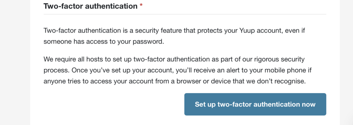This screenshot has height=125, width=353.
Task: Click the red required asterisk
Action: (141, 5)
